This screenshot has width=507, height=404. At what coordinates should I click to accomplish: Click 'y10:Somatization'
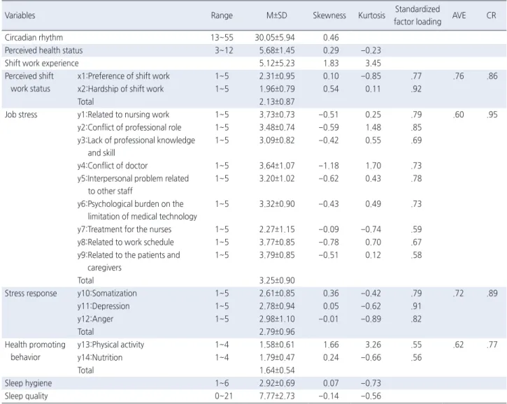[x=107, y=293]
